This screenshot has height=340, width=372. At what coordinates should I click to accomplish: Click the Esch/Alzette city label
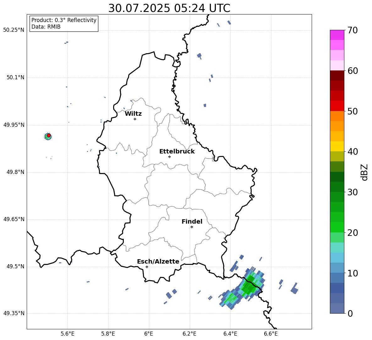point(158,262)
